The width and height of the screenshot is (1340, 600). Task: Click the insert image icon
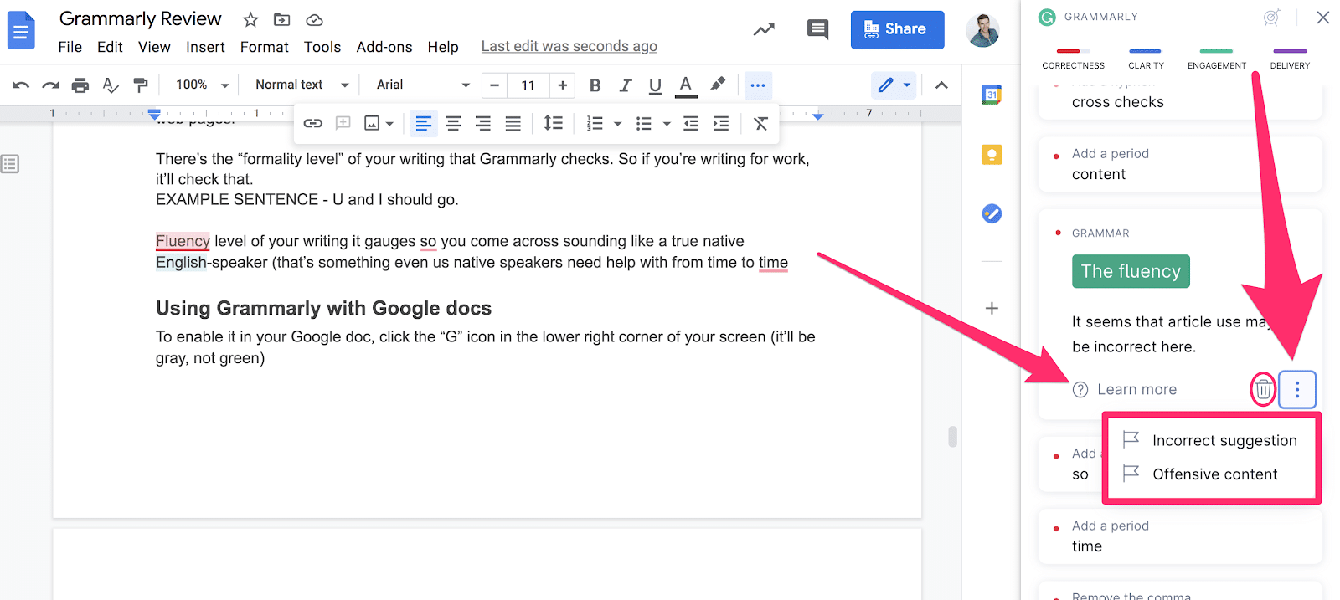[372, 124]
